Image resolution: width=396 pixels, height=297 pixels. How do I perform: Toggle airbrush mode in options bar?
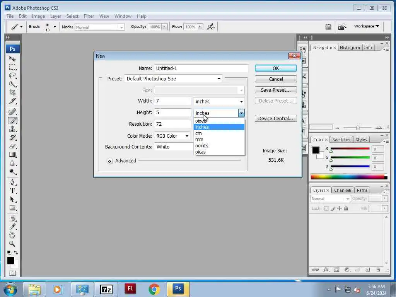click(211, 27)
